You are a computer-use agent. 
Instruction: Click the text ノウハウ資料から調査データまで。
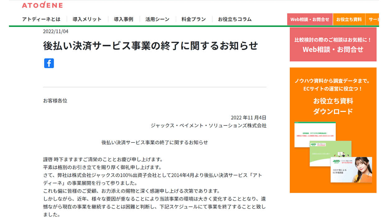pos(333,81)
